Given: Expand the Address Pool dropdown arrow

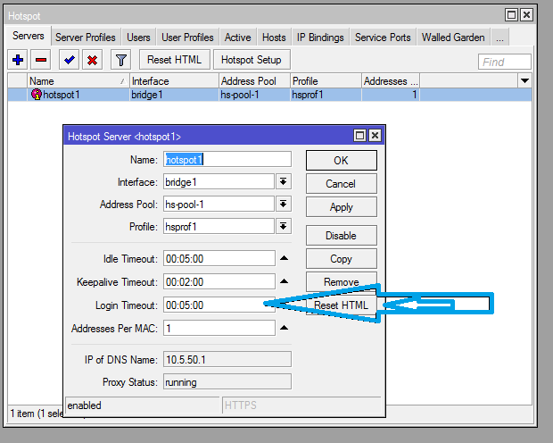Looking at the screenshot, I should pyautogui.click(x=284, y=204).
